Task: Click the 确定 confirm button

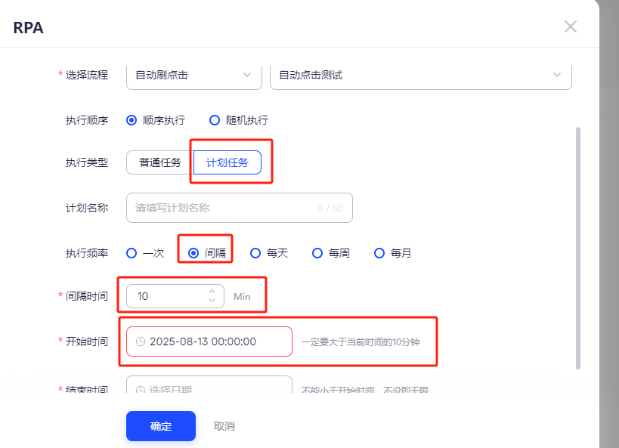Action: point(161,426)
